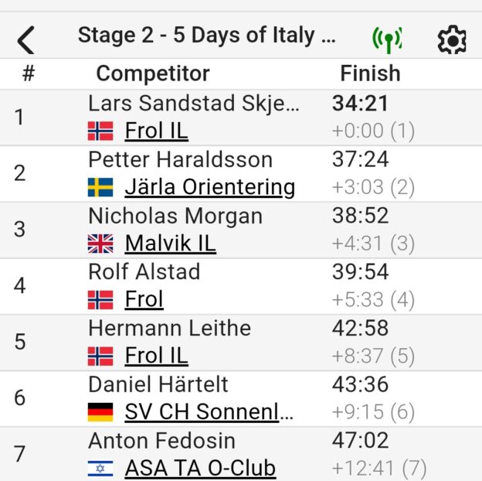The height and width of the screenshot is (481, 482).
Task: Click the German flag beside SV CH Sonnenl…
Action: pos(100,412)
